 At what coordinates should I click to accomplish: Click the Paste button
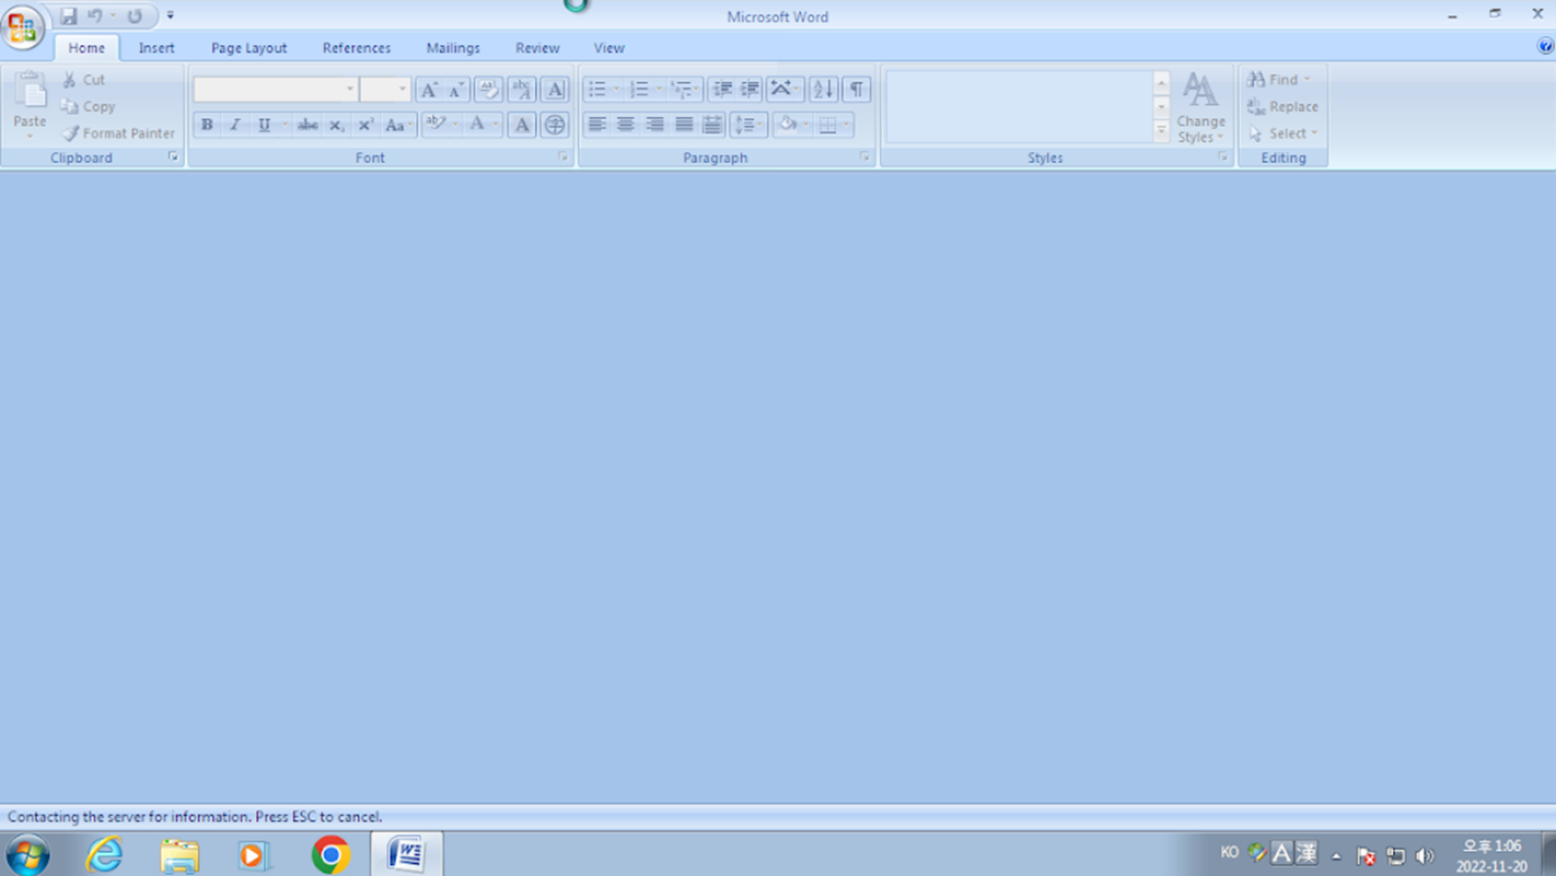30,104
